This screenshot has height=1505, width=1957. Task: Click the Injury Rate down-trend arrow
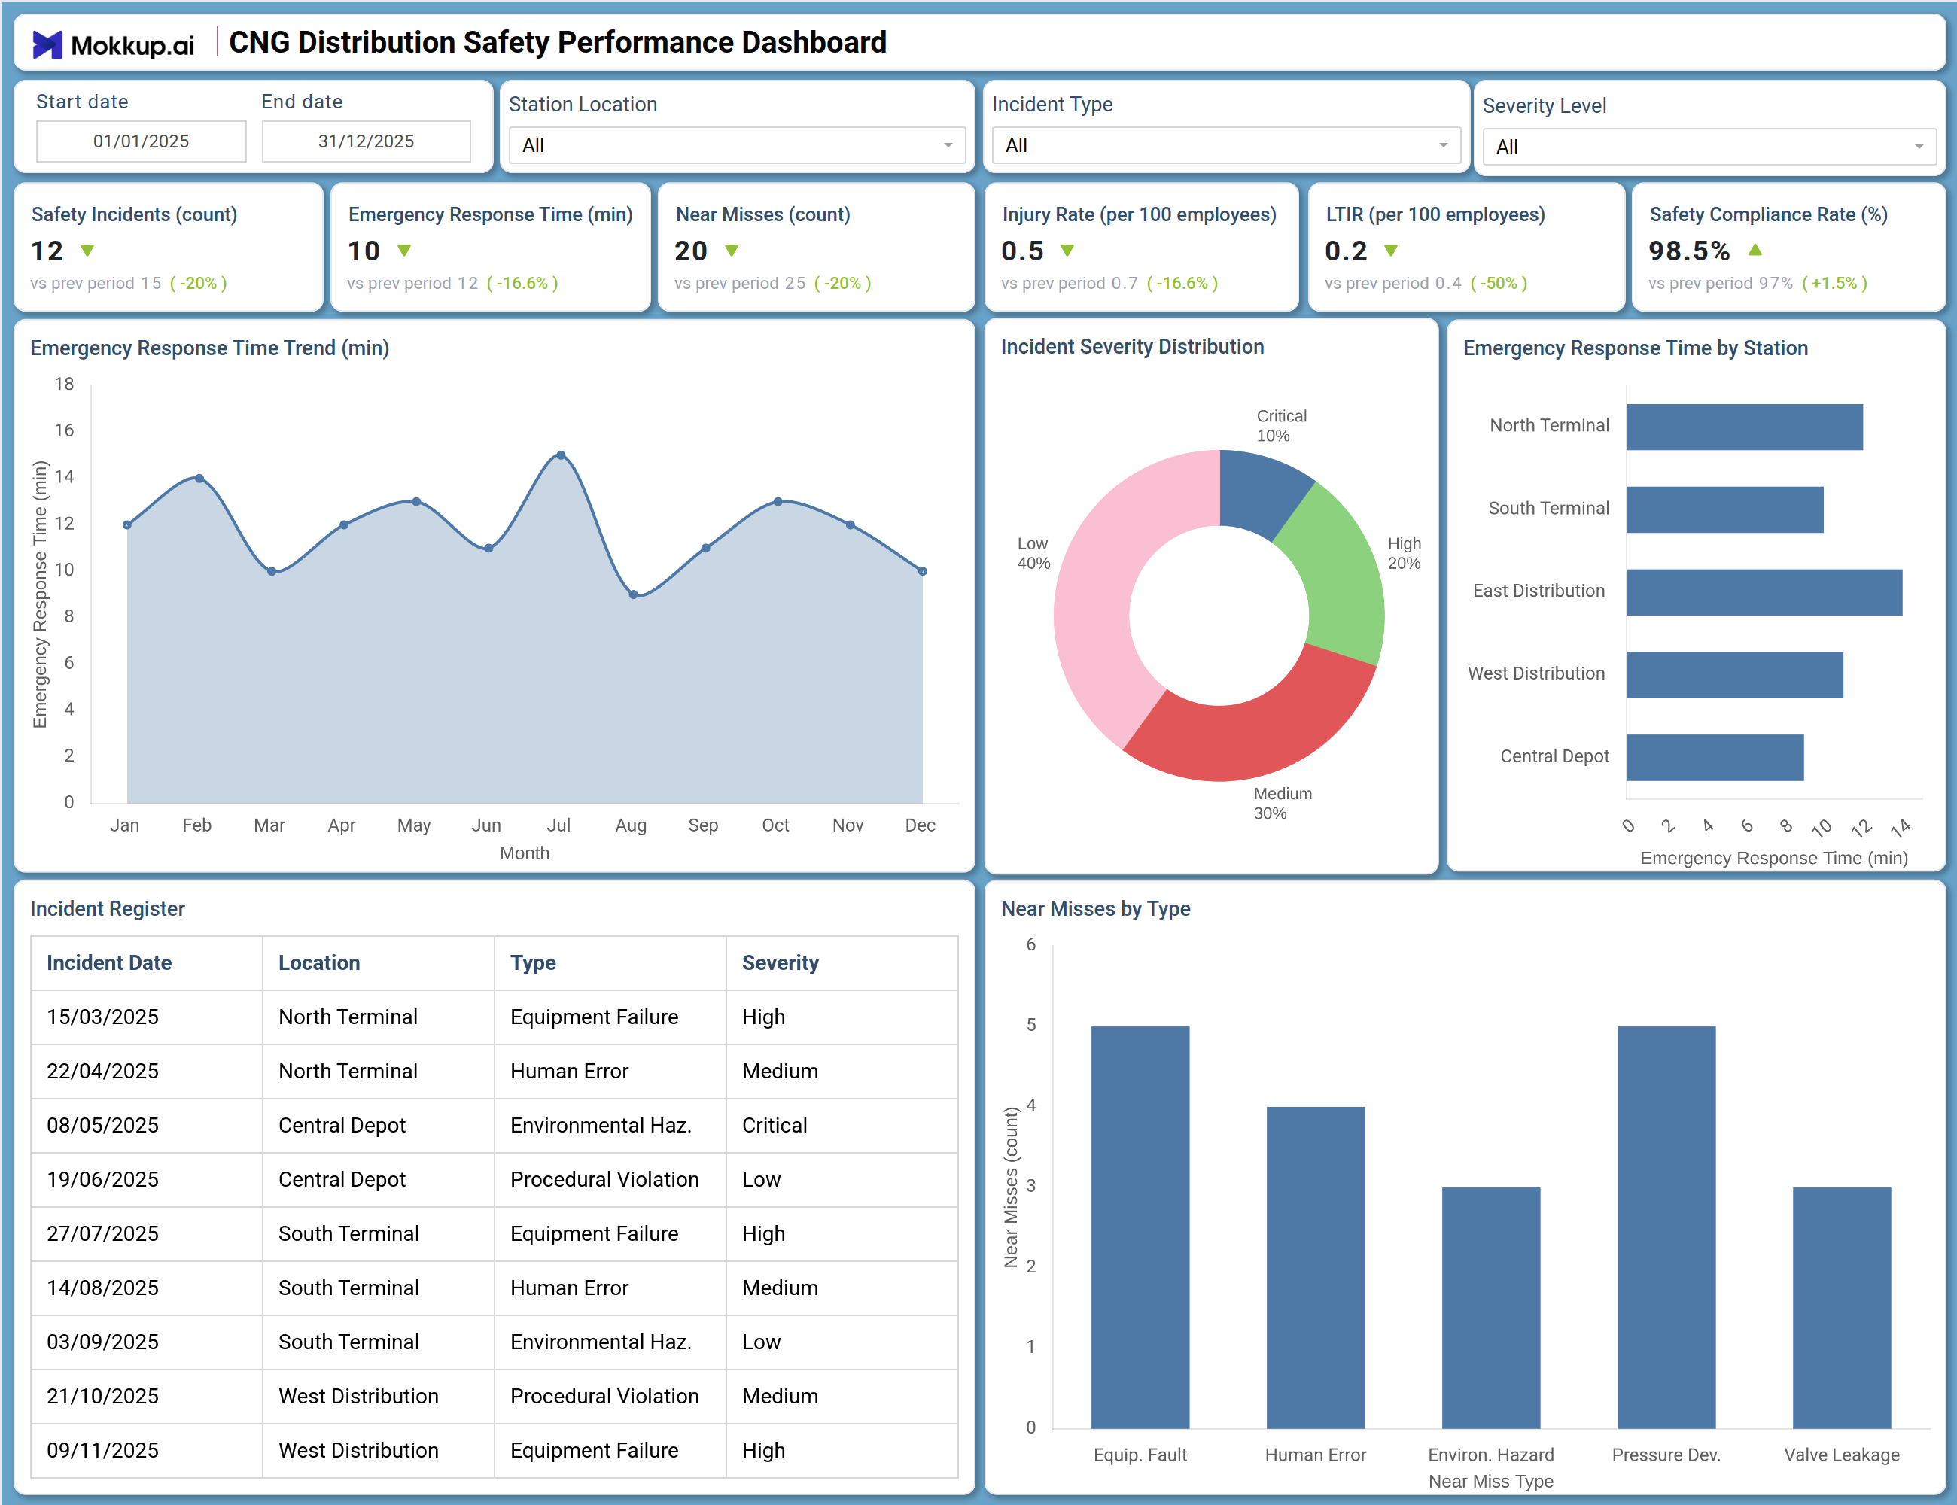pyautogui.click(x=1067, y=250)
